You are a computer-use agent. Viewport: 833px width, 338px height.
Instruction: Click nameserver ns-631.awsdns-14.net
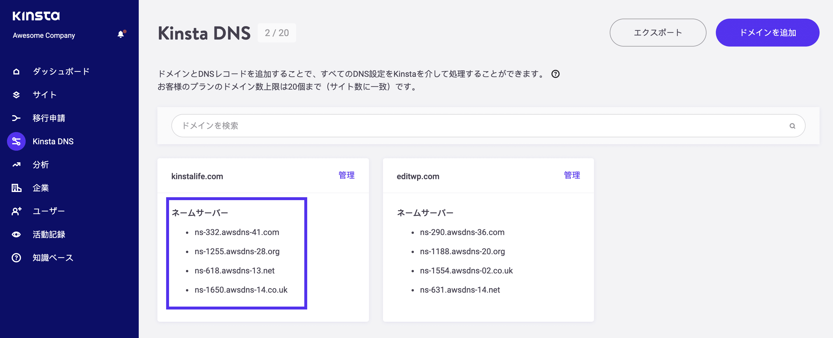(460, 290)
